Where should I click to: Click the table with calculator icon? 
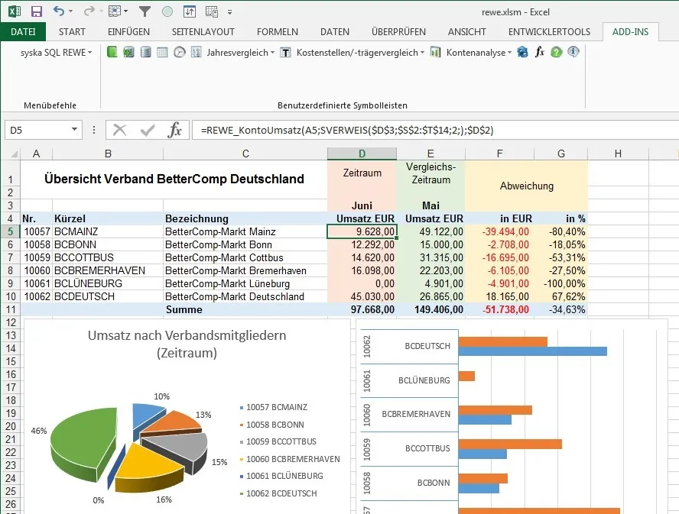pyautogui.click(x=212, y=11)
